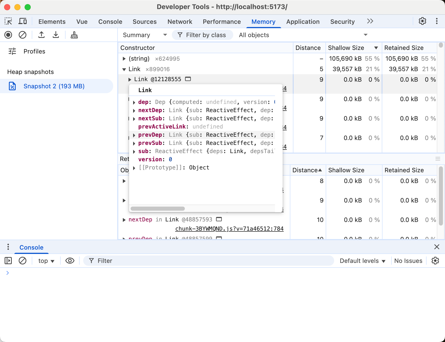445x342 pixels.
Task: Click the popup horizontal scrollbar
Action: pyautogui.click(x=158, y=209)
